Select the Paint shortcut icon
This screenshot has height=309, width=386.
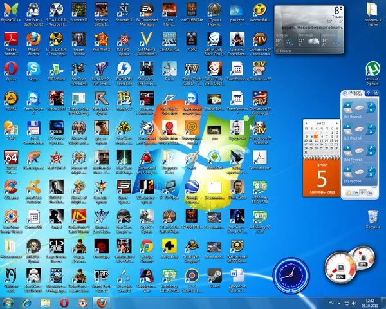[192, 160]
